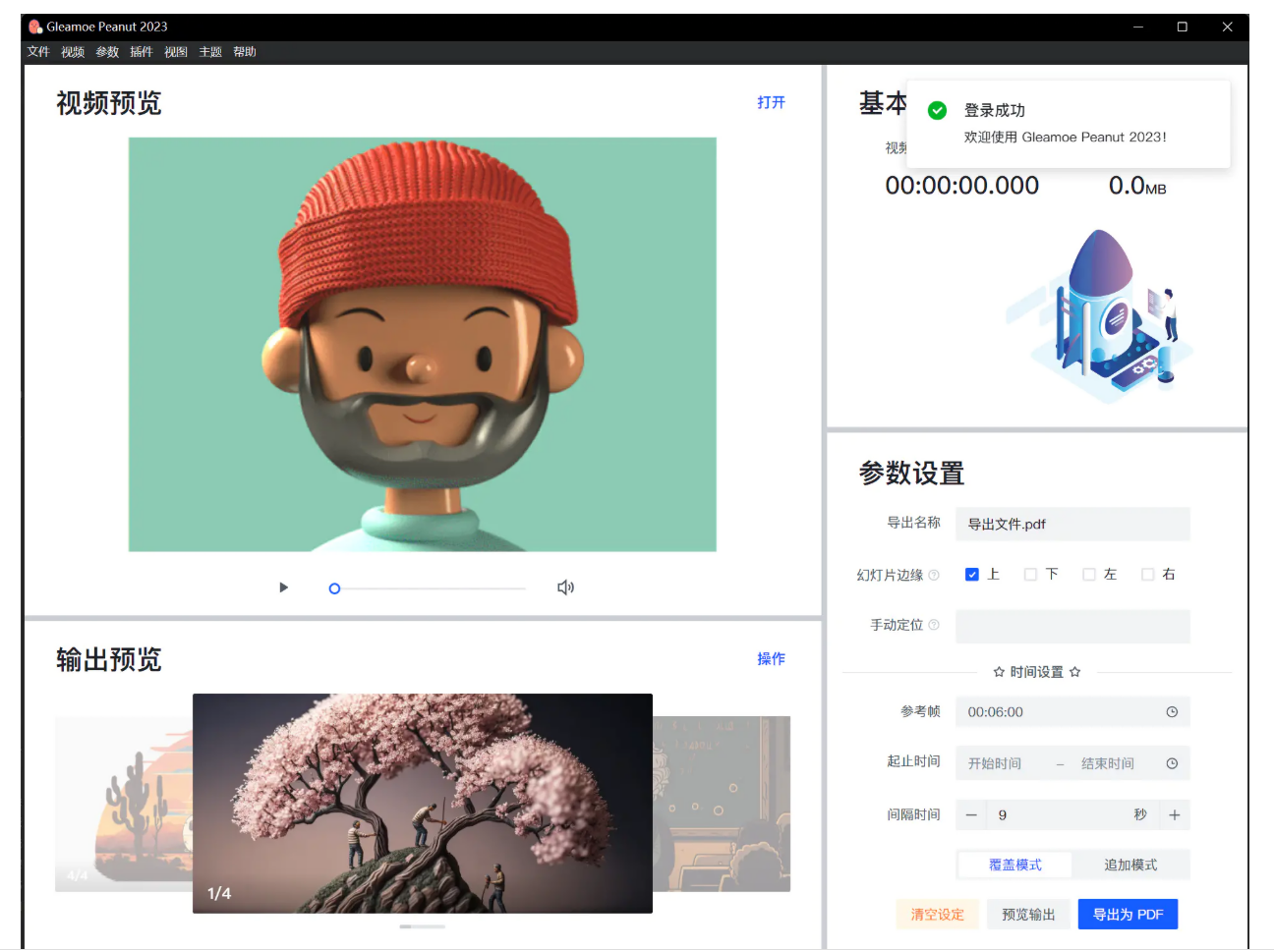Enable the 左 slide edge checkbox

pyautogui.click(x=1089, y=575)
